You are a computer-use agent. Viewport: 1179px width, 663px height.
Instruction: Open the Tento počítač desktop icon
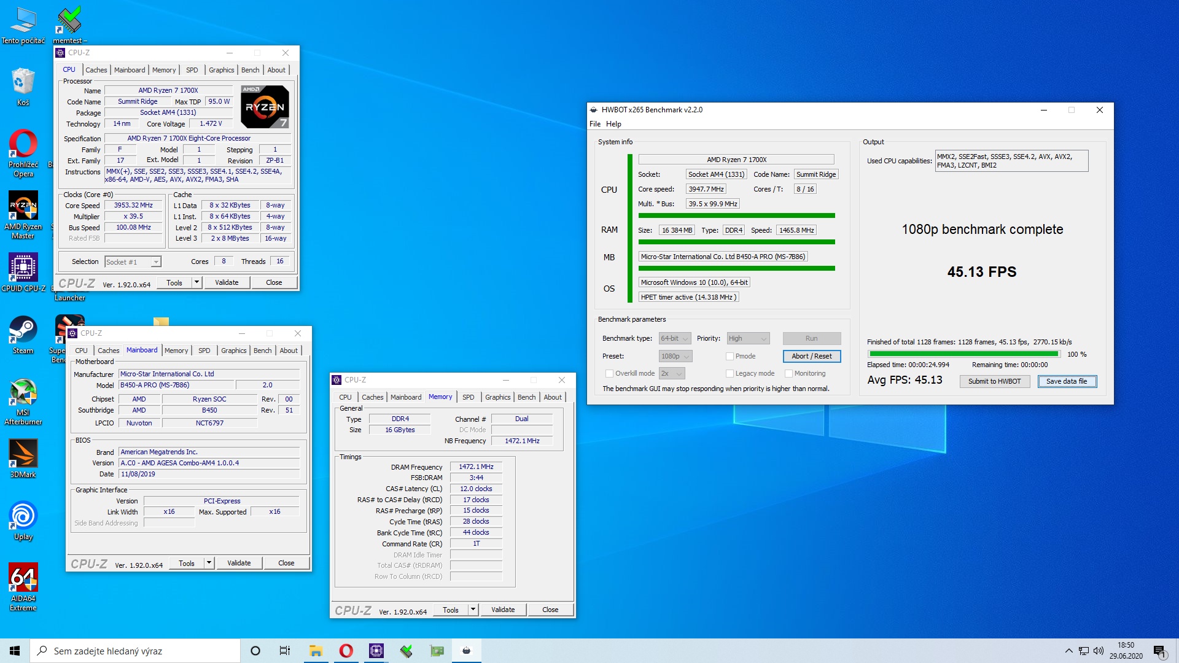point(23,25)
